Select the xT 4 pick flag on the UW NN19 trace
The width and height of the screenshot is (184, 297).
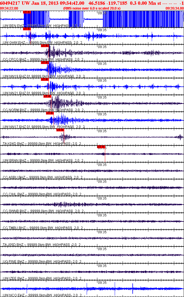[45, 63]
